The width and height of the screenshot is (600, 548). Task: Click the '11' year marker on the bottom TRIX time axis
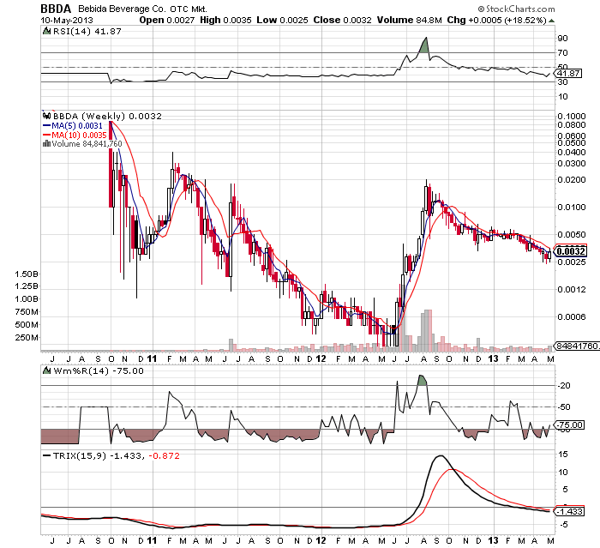[x=152, y=540]
